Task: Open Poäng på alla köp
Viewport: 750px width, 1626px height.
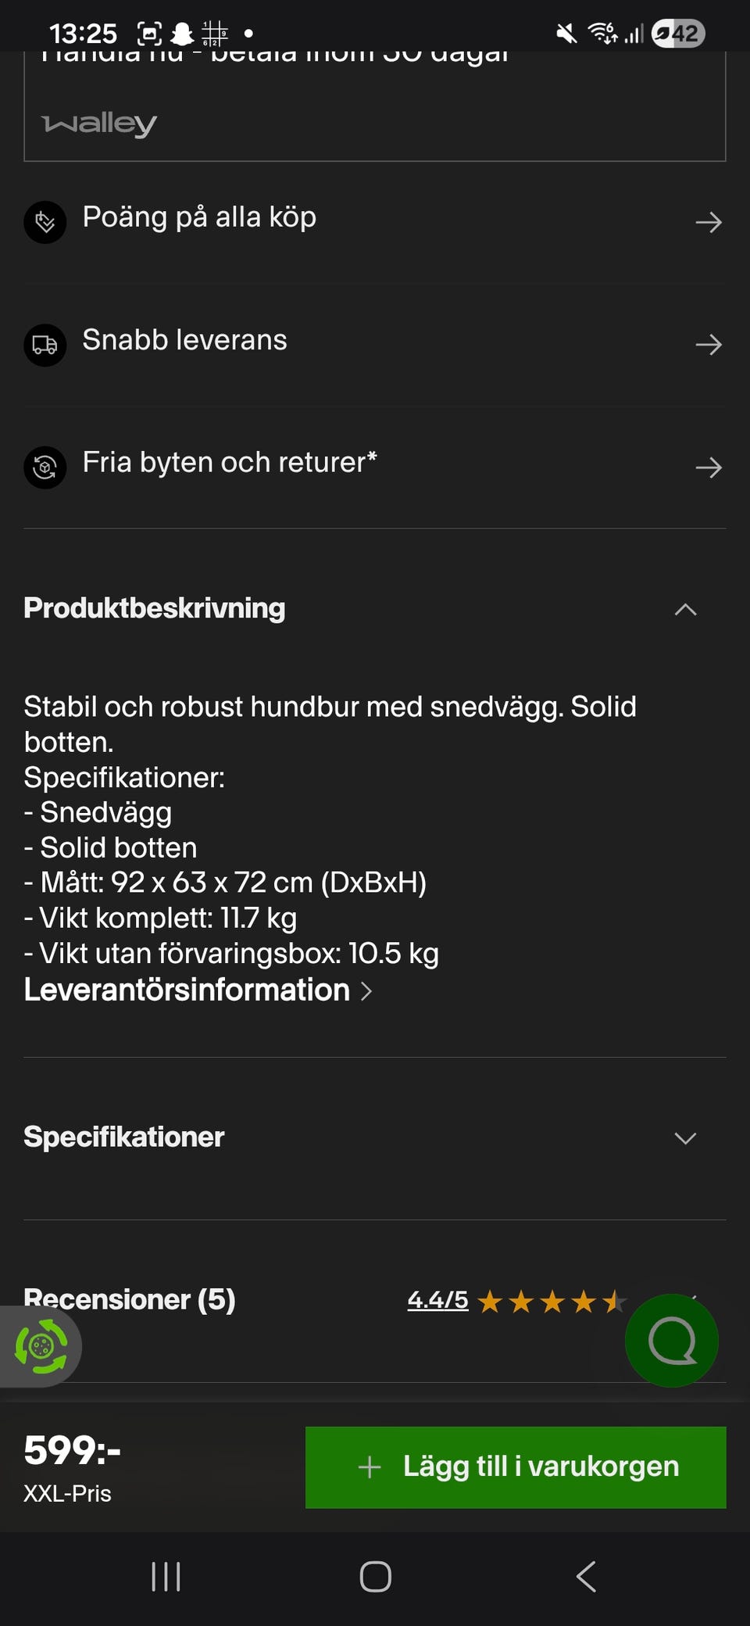Action: point(199,217)
